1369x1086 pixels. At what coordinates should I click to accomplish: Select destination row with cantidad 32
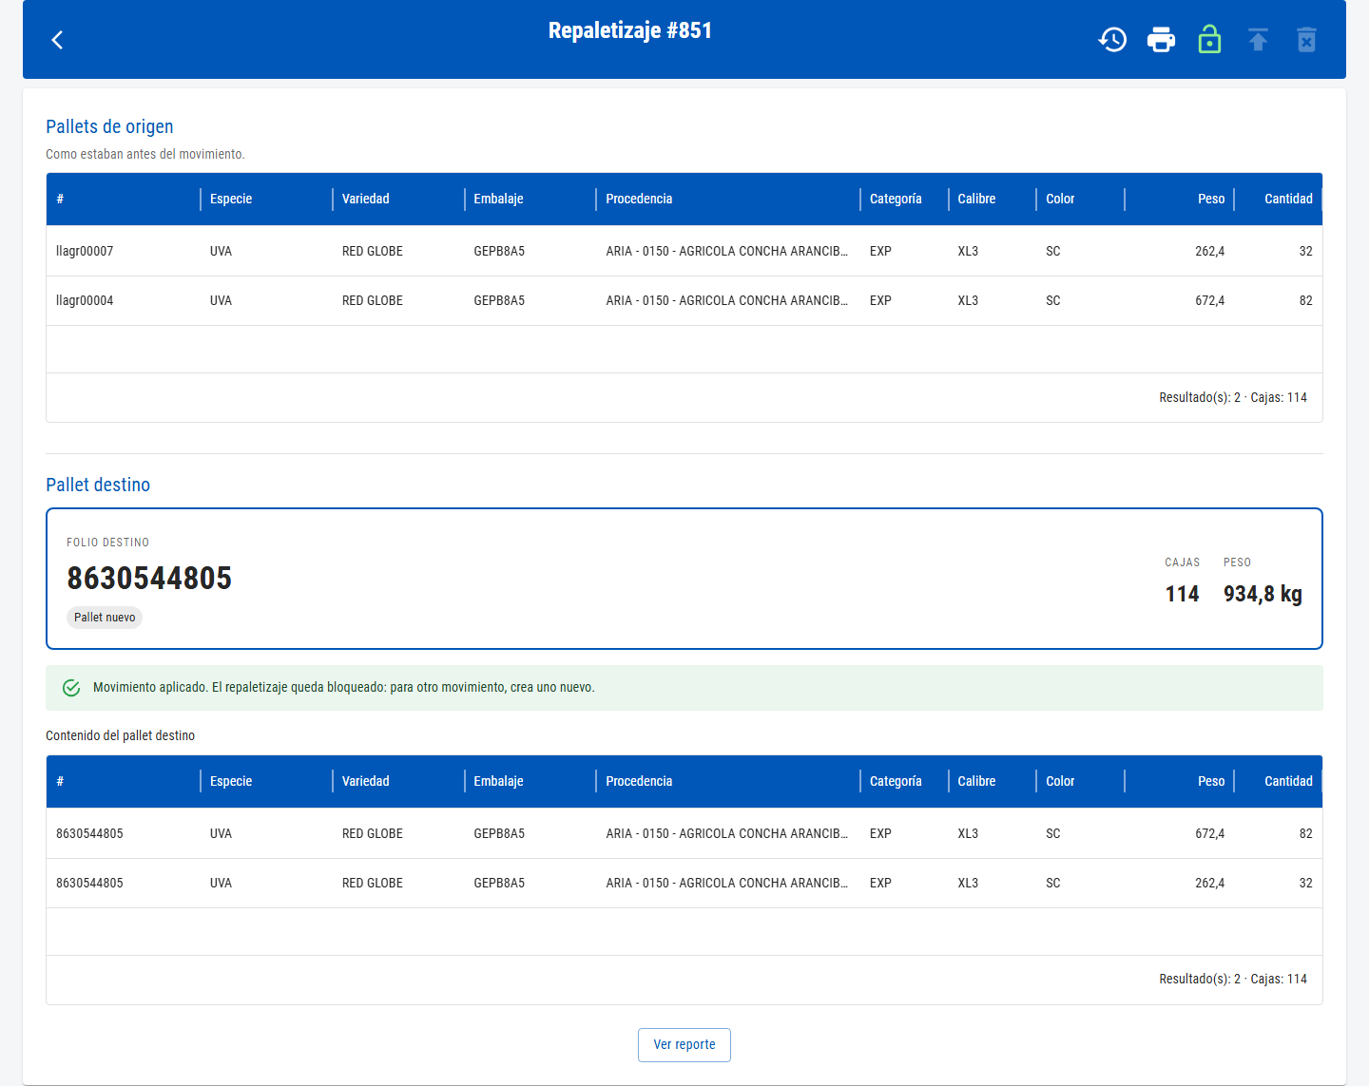pyautogui.click(x=684, y=883)
